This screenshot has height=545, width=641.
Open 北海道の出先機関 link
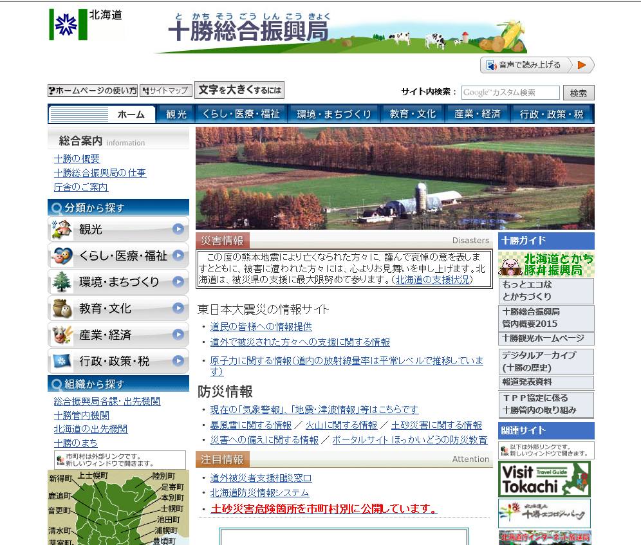click(x=91, y=429)
